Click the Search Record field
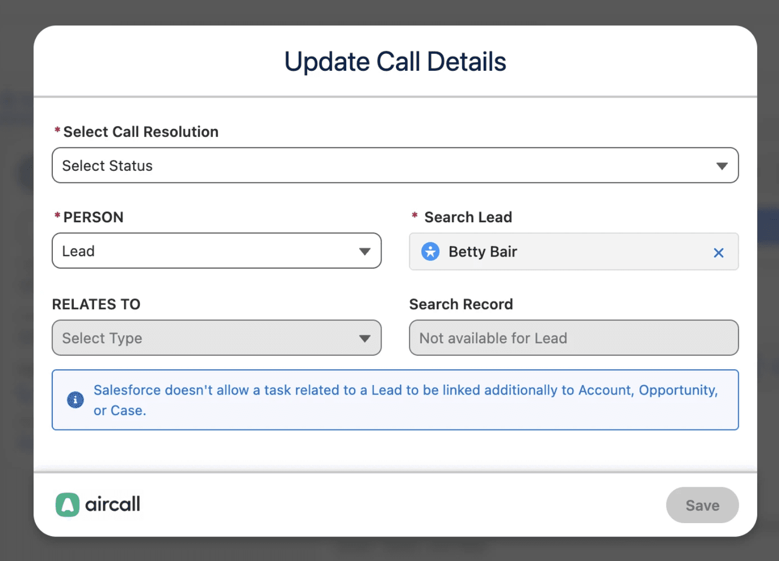The image size is (779, 561). click(x=573, y=338)
